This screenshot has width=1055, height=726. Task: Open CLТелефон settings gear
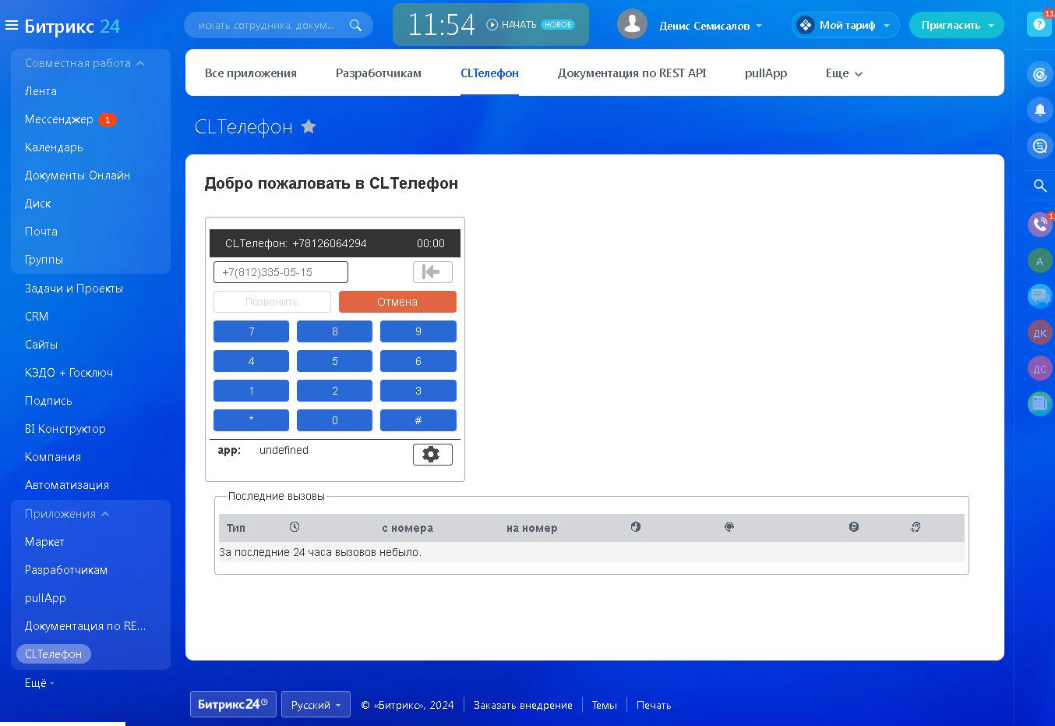pos(432,454)
